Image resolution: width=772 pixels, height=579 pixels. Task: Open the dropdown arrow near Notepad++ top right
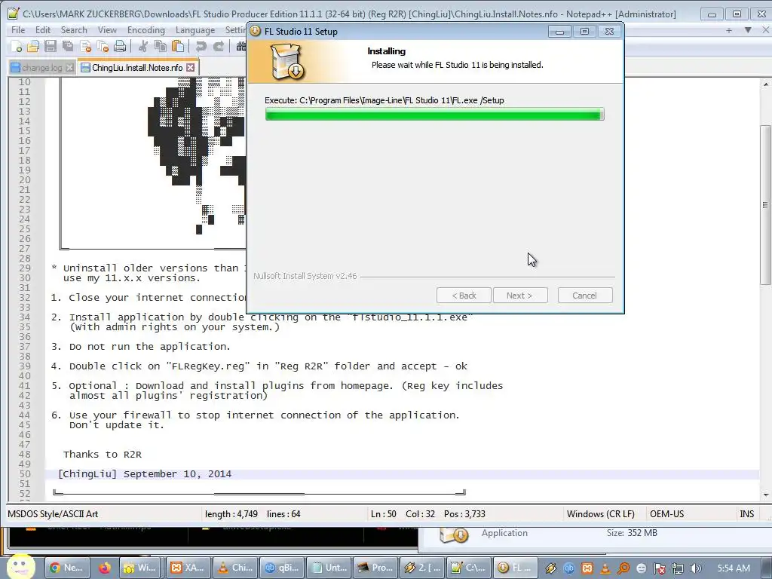pos(748,30)
